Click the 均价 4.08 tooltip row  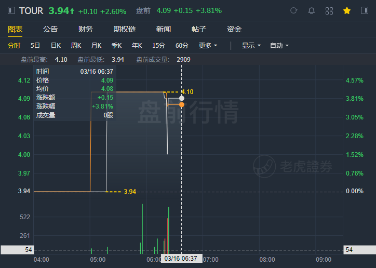point(75,89)
